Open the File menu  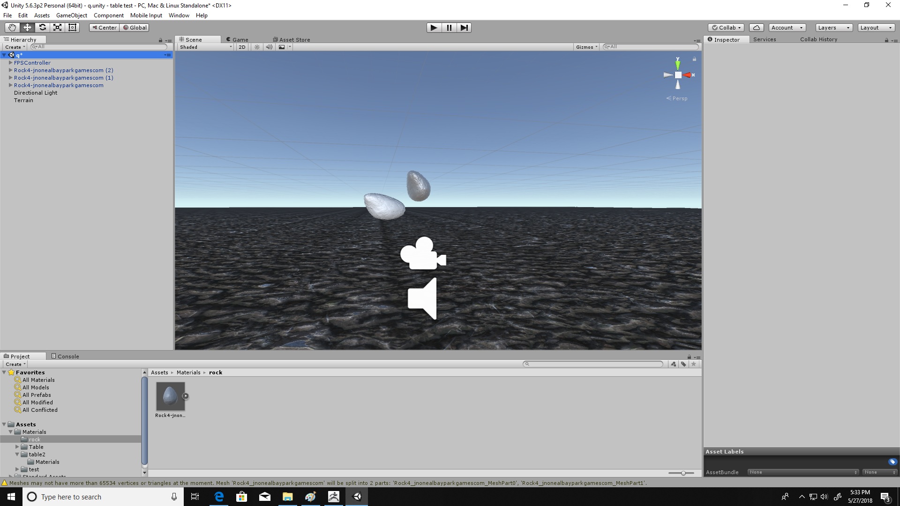pos(7,15)
